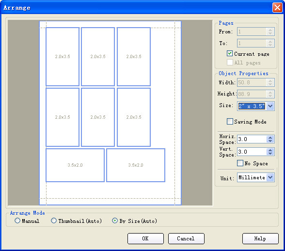Select the top-right 2.0x3.5 layout cell
The image size is (285, 251).
coord(134,57)
